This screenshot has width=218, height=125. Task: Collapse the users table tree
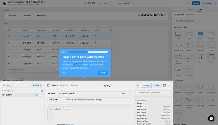pos(136,104)
